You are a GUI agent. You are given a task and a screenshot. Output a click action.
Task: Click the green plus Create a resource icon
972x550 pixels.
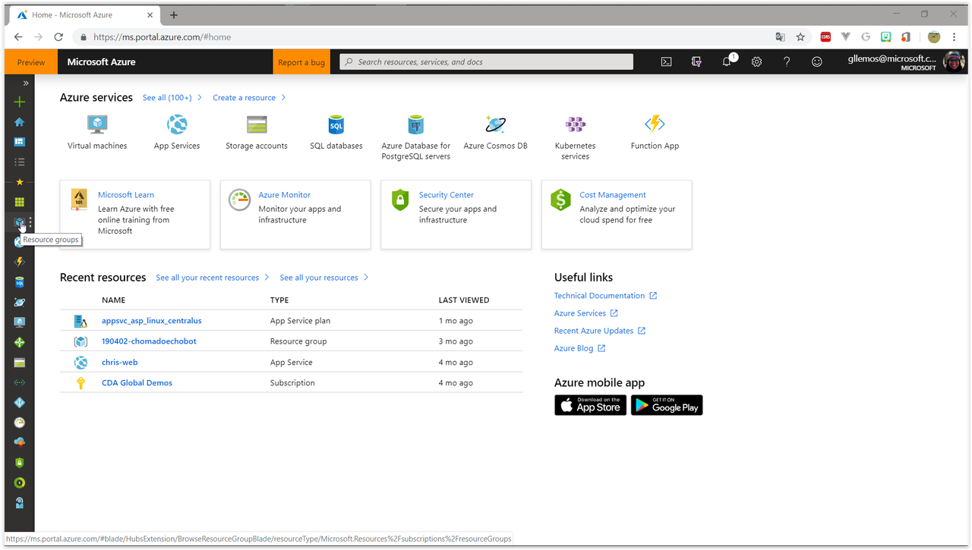(x=20, y=102)
